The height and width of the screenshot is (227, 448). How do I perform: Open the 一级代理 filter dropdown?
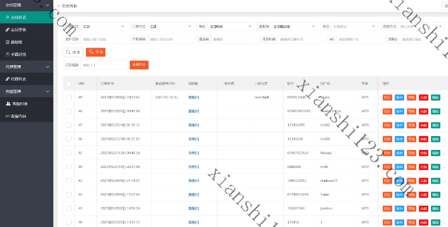point(104,26)
